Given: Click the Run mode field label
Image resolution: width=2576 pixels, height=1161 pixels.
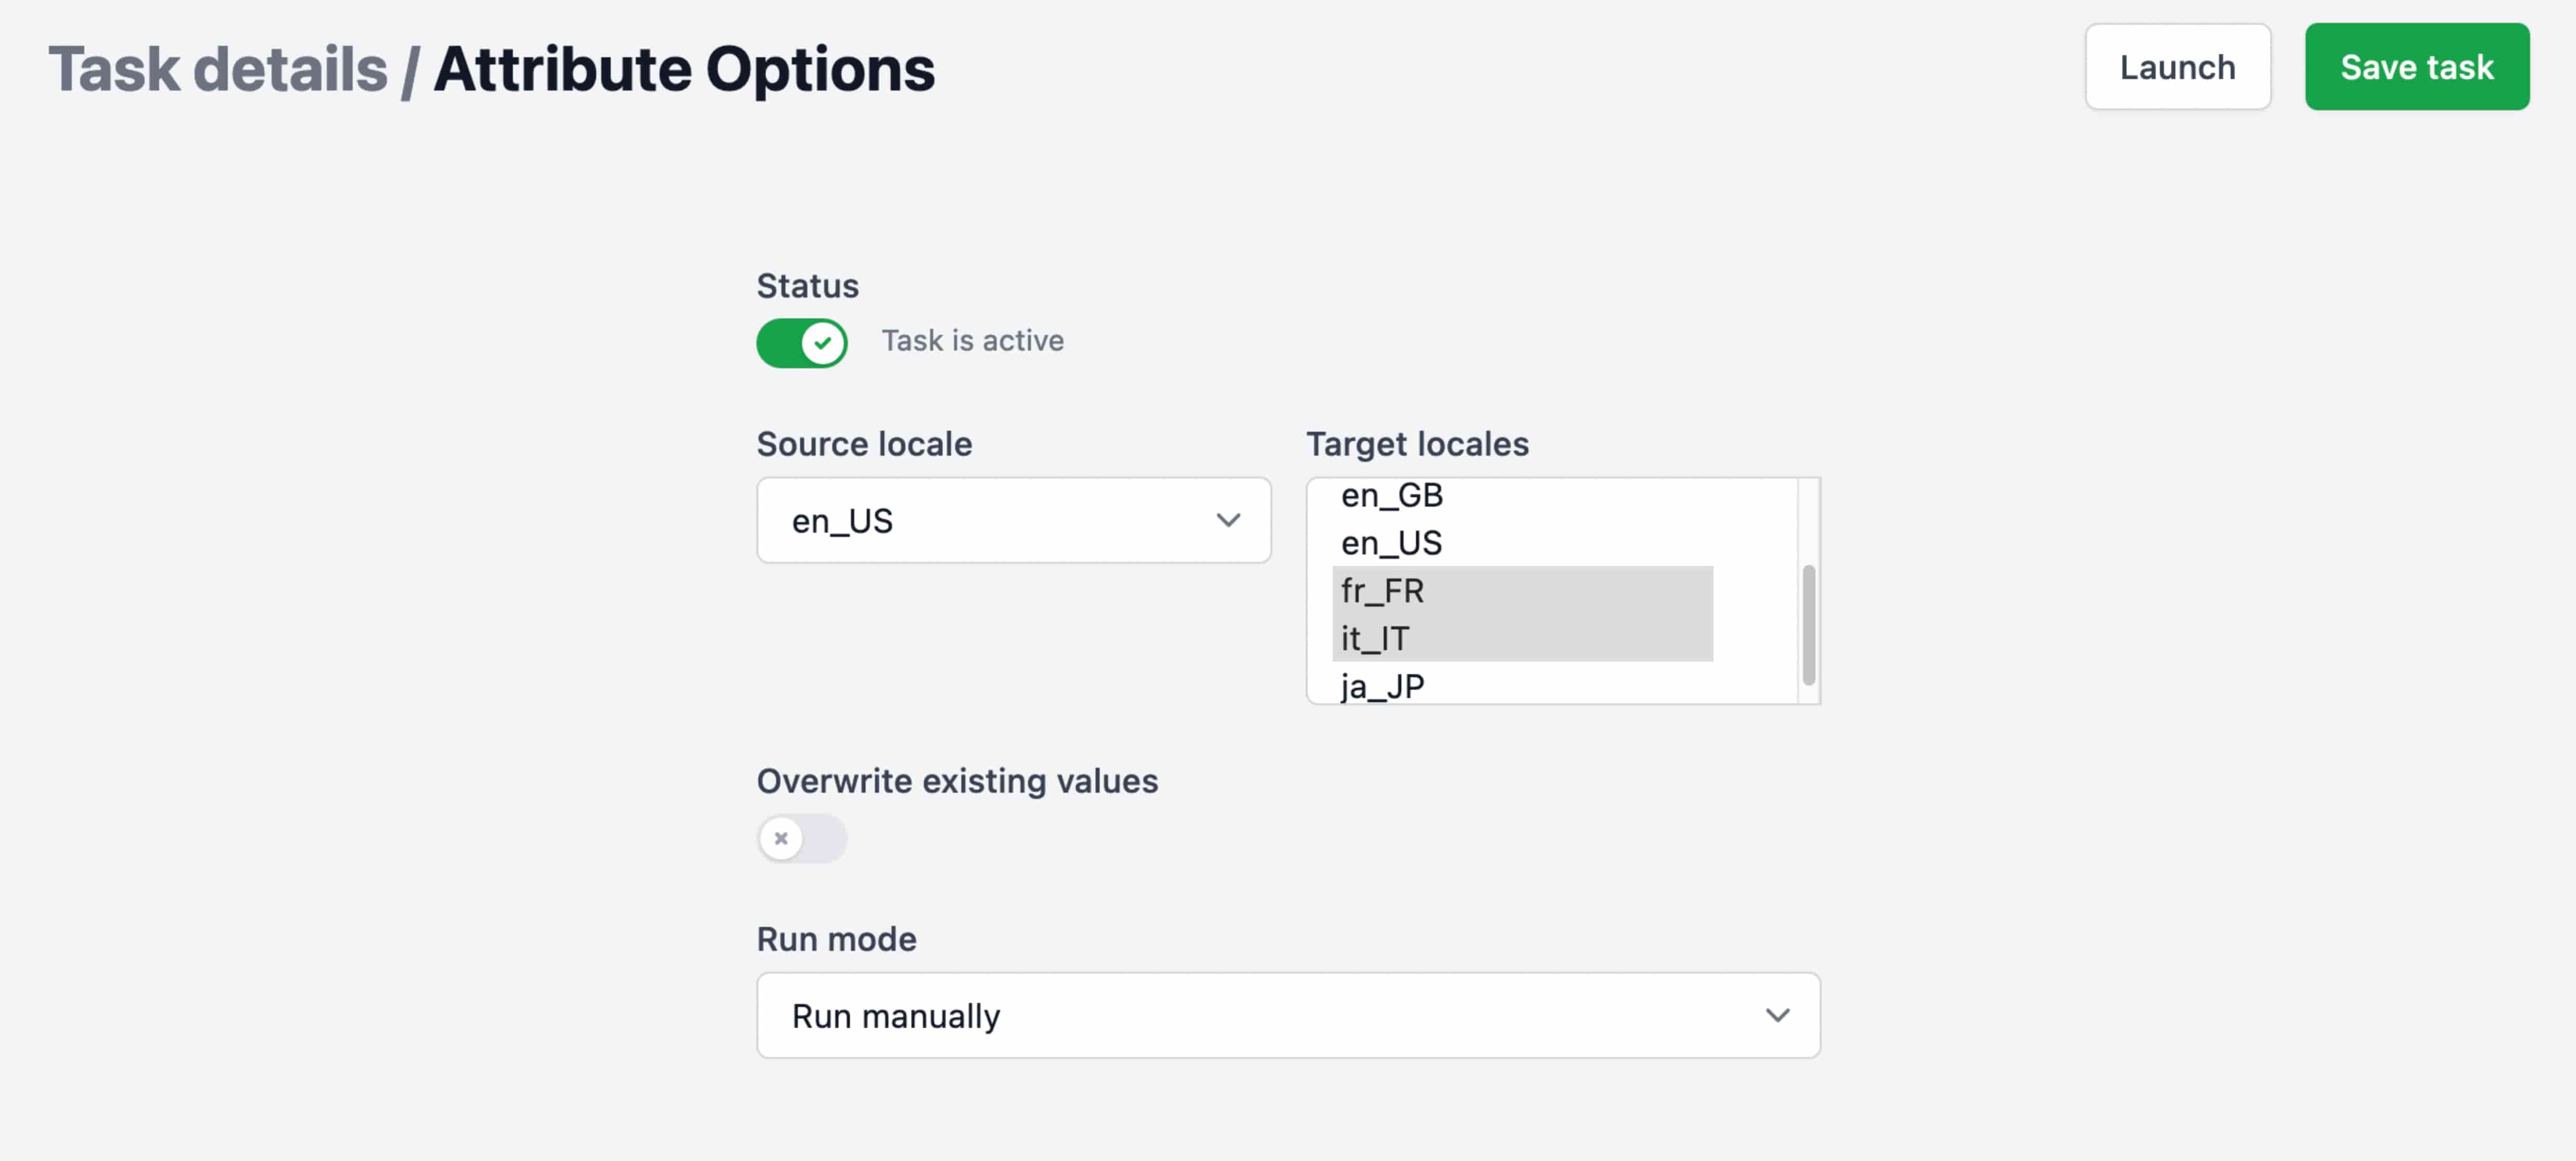Looking at the screenshot, I should click(x=835, y=939).
